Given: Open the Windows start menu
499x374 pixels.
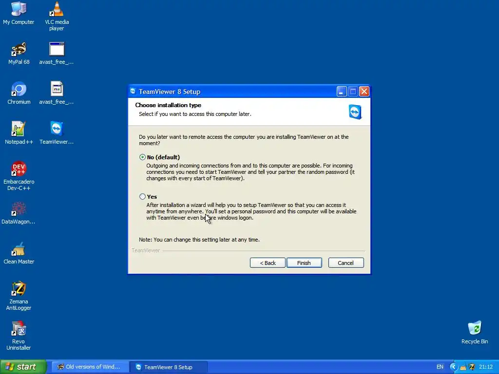Looking at the screenshot, I should pos(23,367).
